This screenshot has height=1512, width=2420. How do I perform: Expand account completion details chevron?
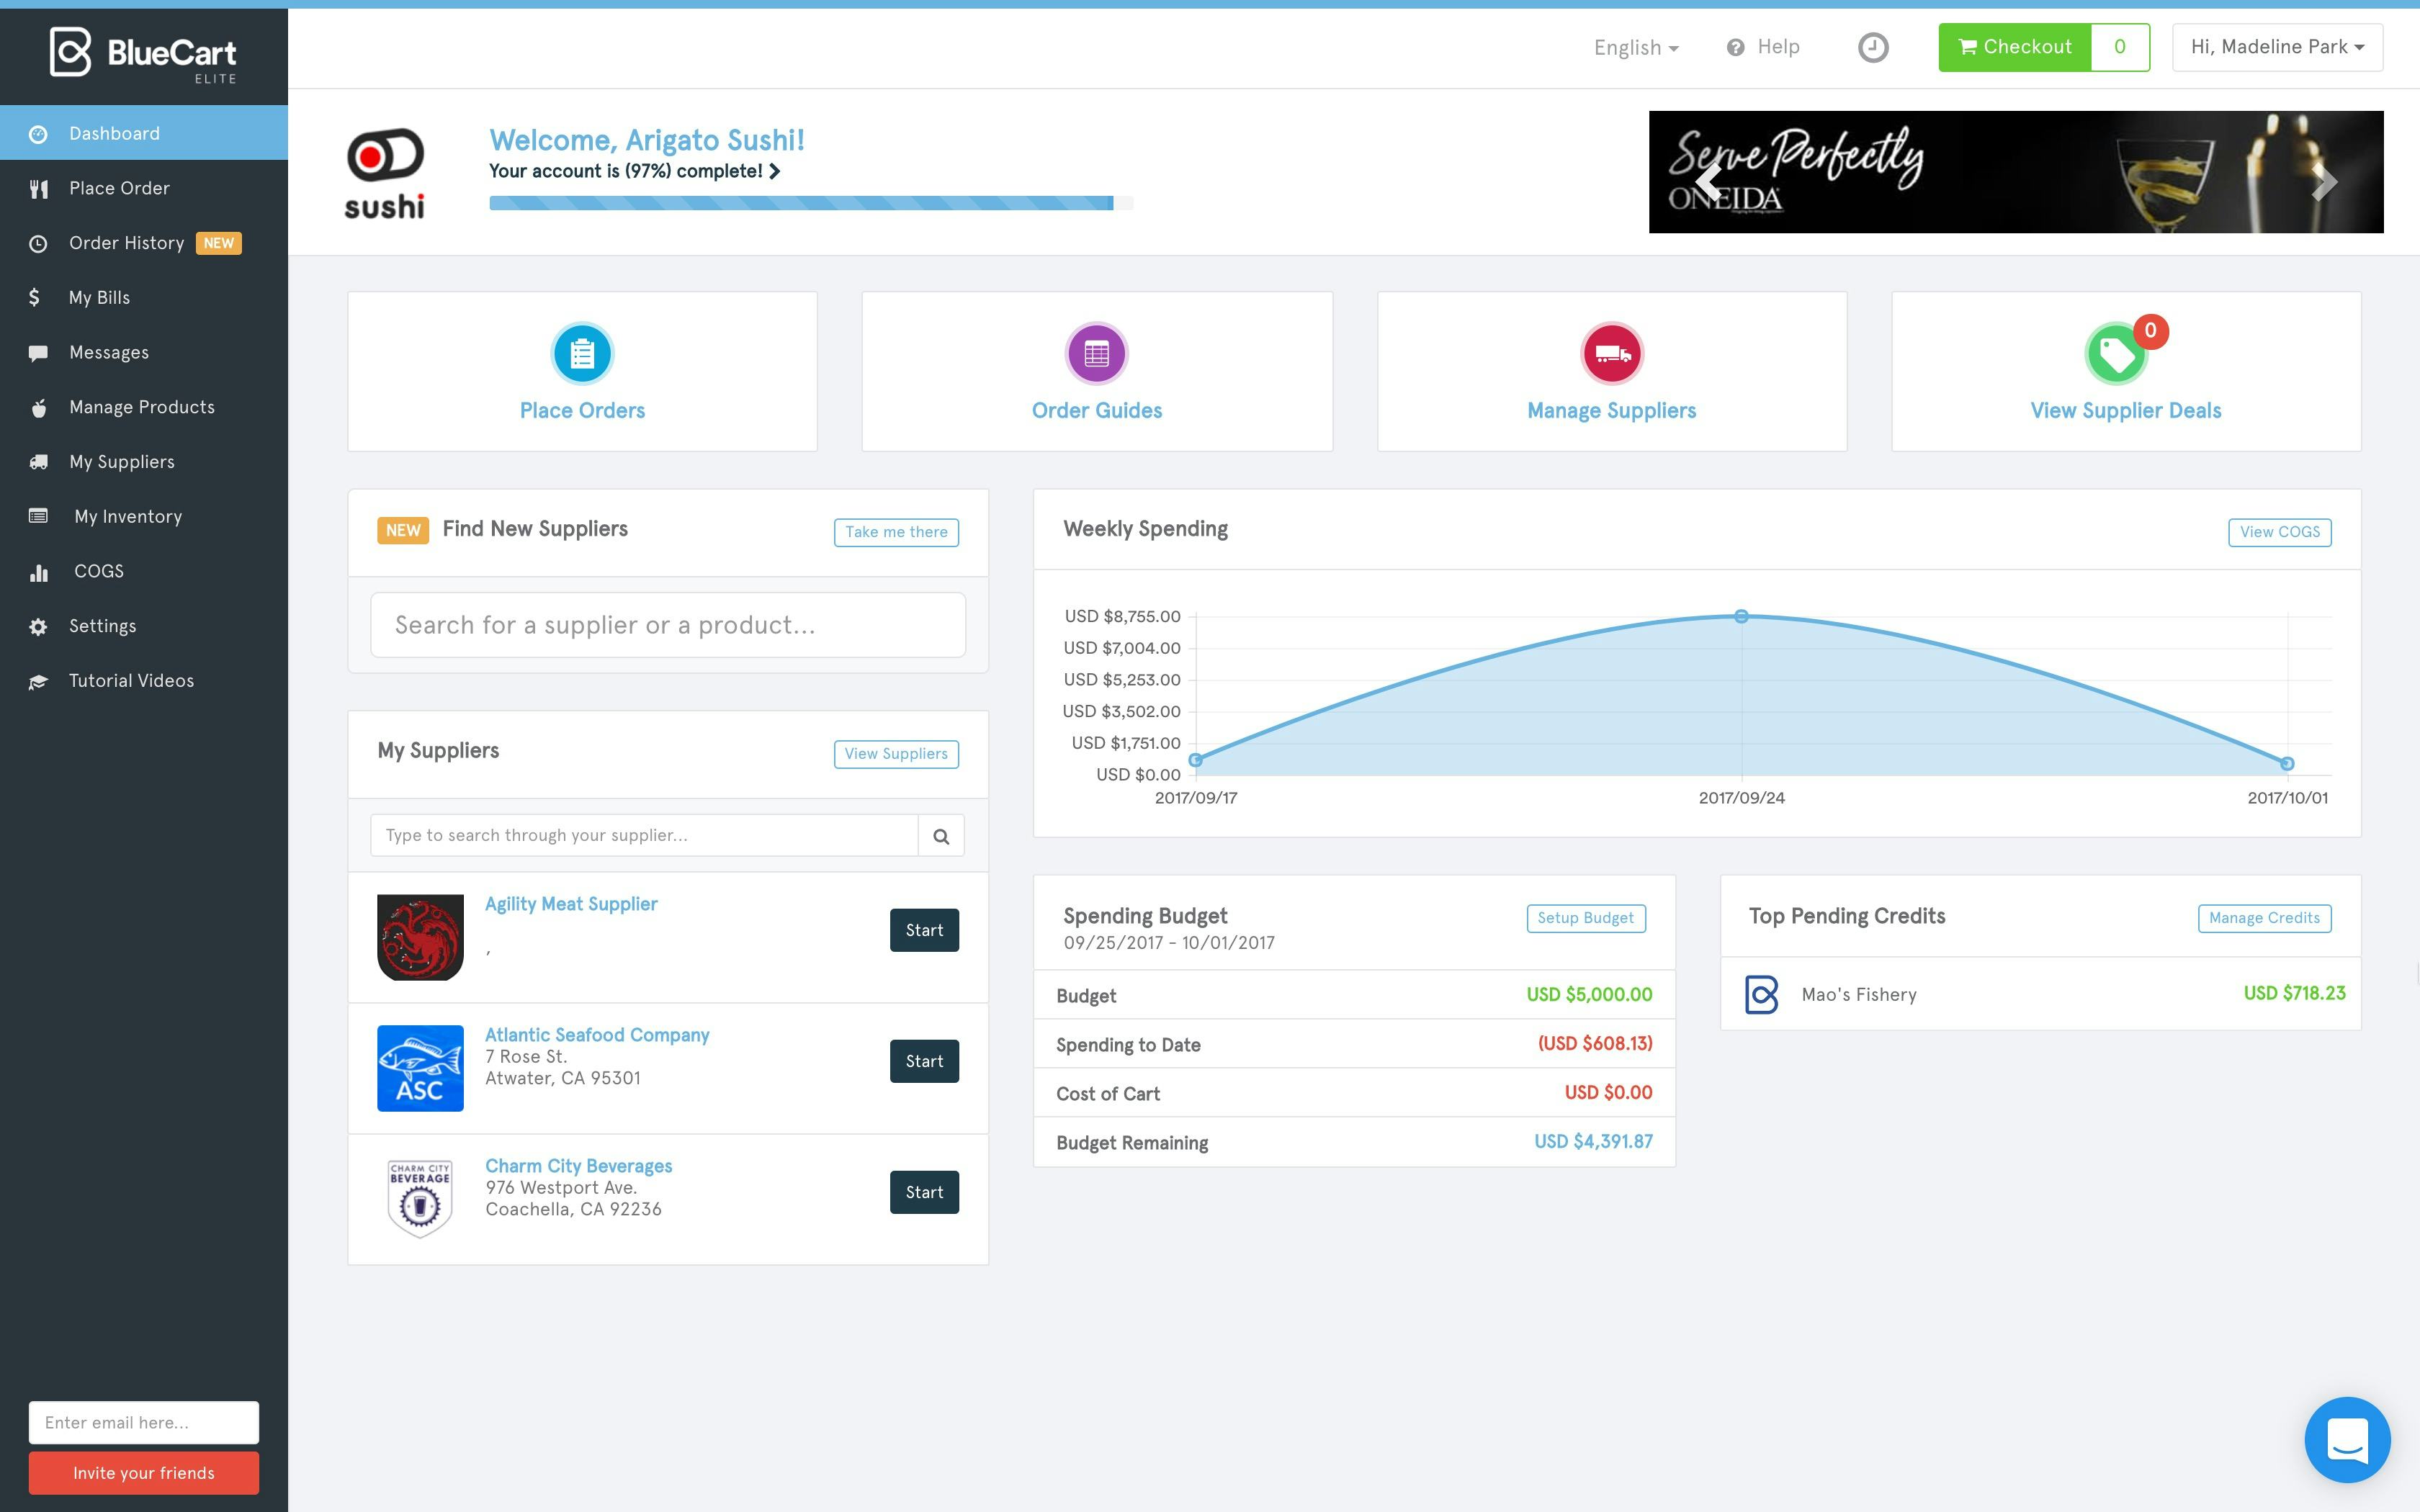(x=775, y=171)
